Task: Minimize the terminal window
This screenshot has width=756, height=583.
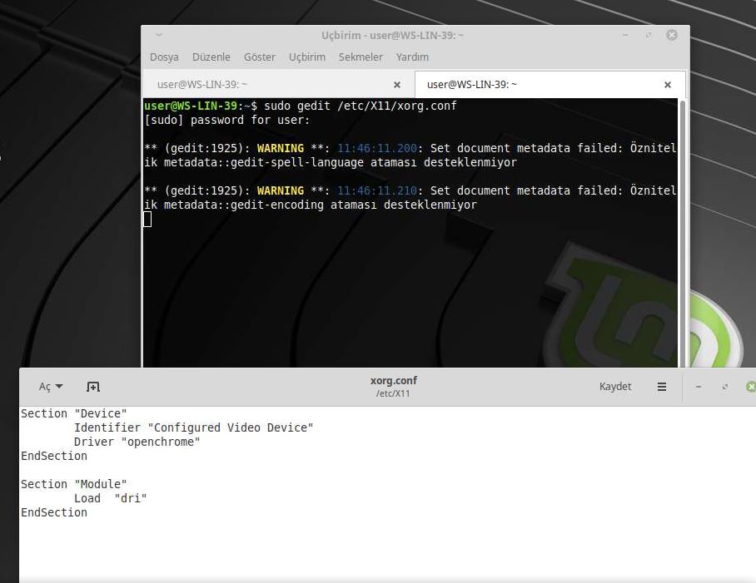Action: tap(625, 35)
